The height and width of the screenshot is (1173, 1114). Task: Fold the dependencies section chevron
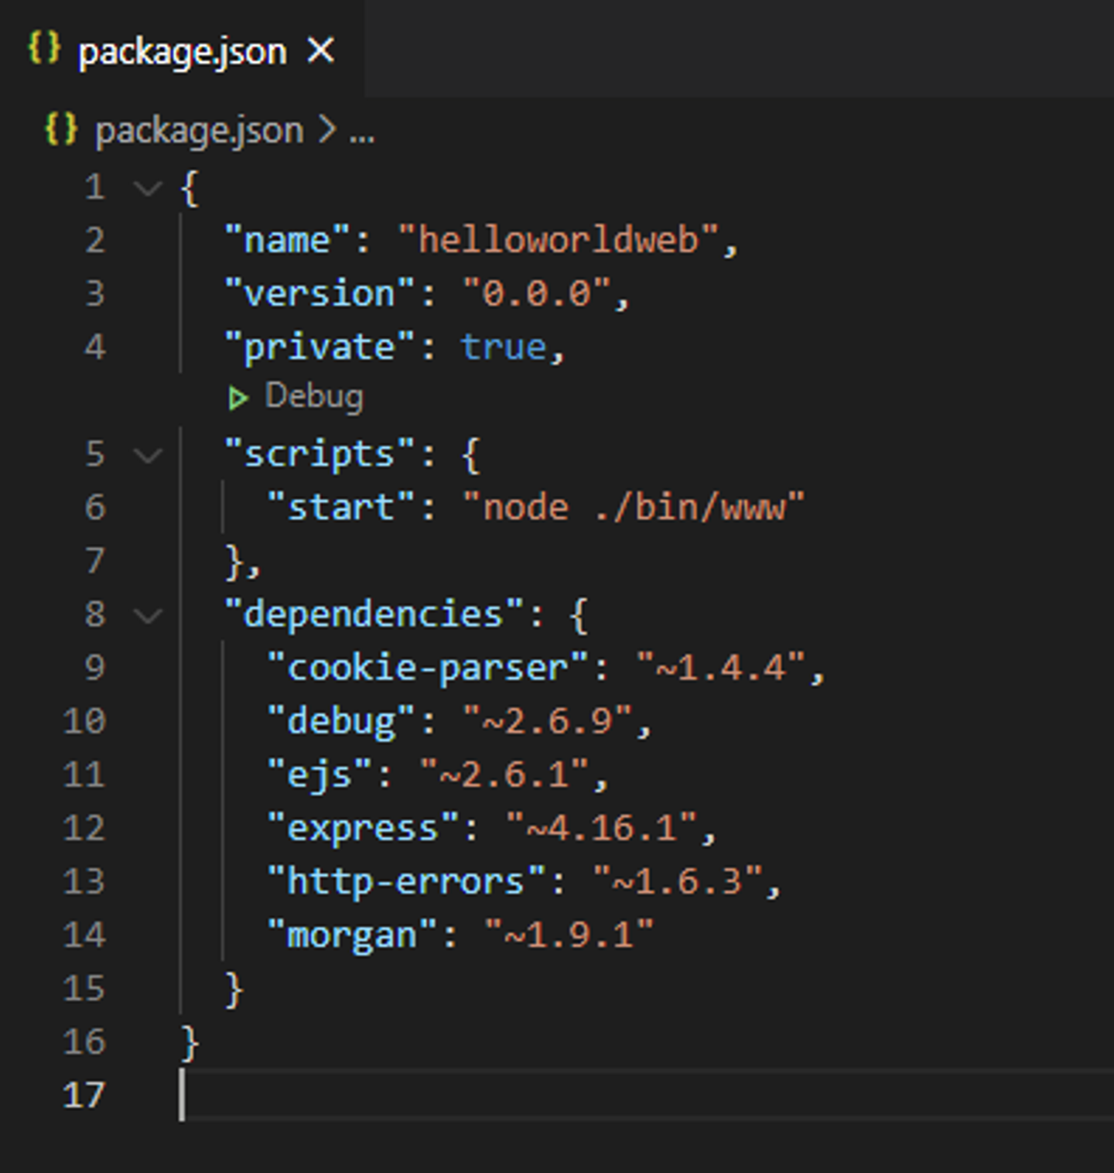(147, 615)
